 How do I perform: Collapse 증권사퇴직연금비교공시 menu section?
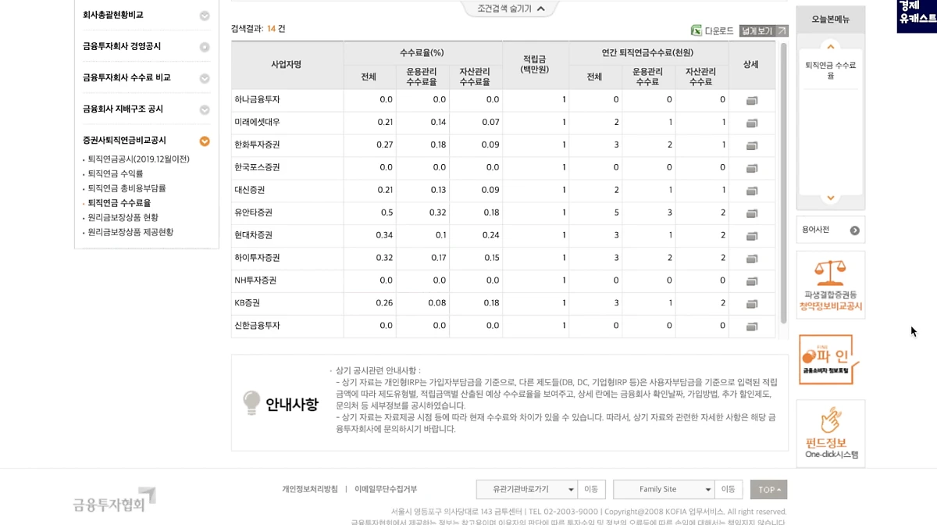point(205,141)
